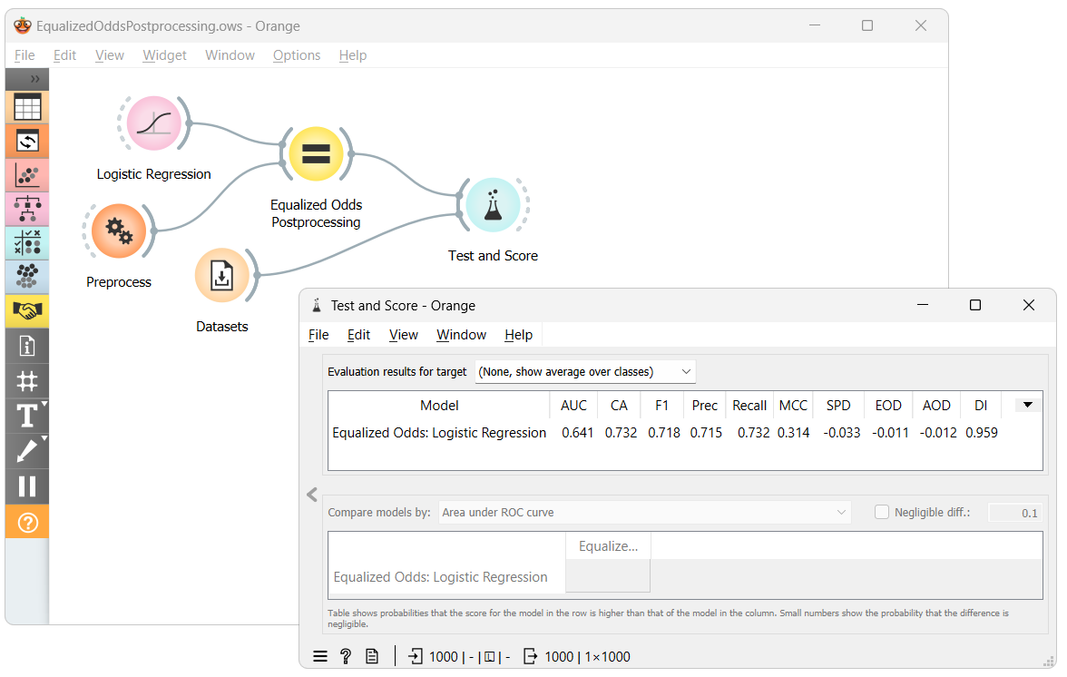Open the Equalized Odds Postprocessing widget
Viewport: 1067px width, 677px height.
pyautogui.click(x=316, y=153)
